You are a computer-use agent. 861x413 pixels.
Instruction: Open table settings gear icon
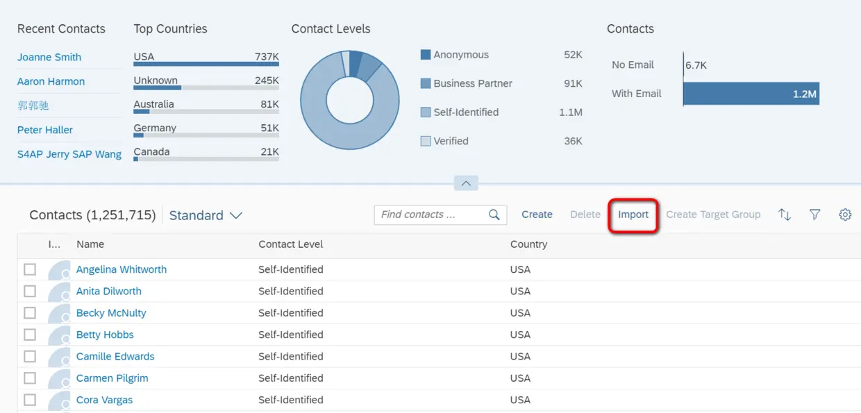(x=845, y=215)
